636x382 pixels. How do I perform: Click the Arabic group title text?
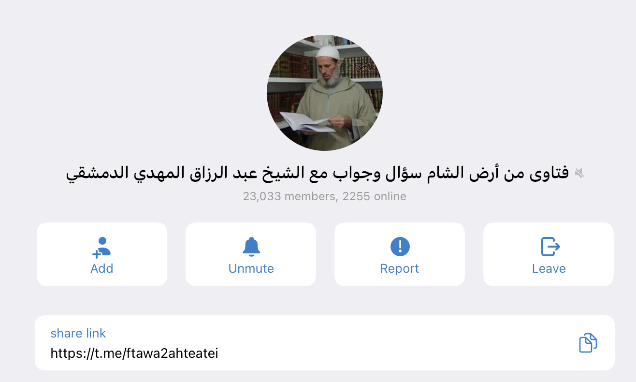point(318,173)
